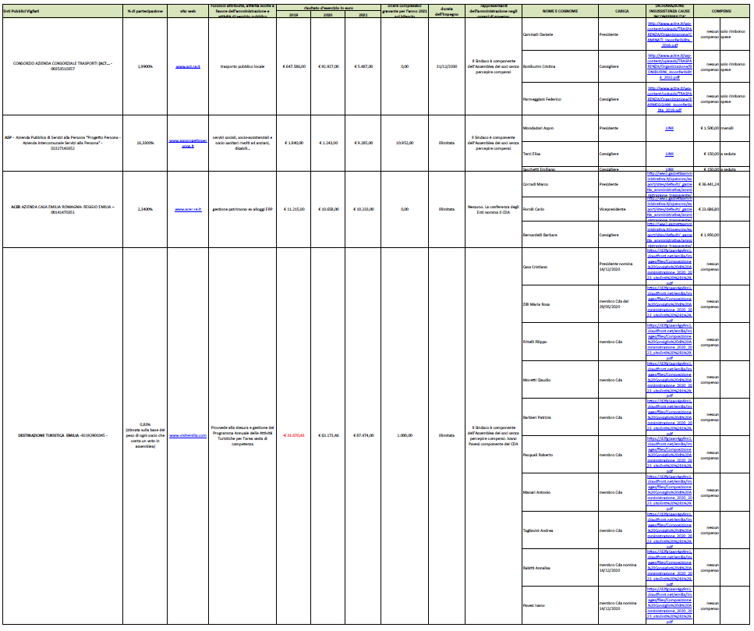Click the LINK for Terzi Elisa

click(669, 155)
